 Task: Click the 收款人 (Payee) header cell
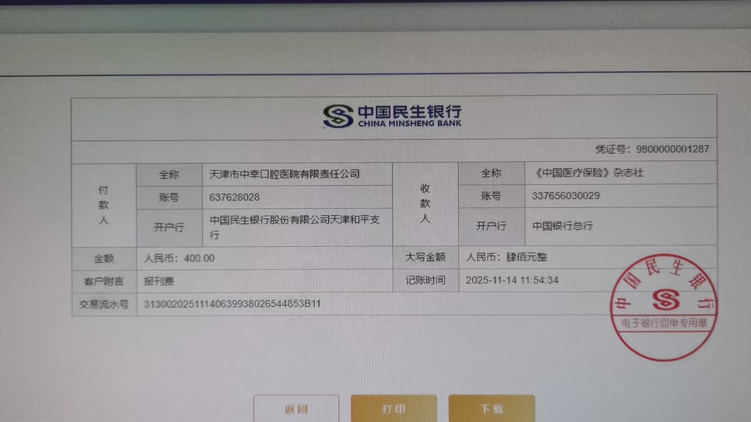[x=425, y=204]
